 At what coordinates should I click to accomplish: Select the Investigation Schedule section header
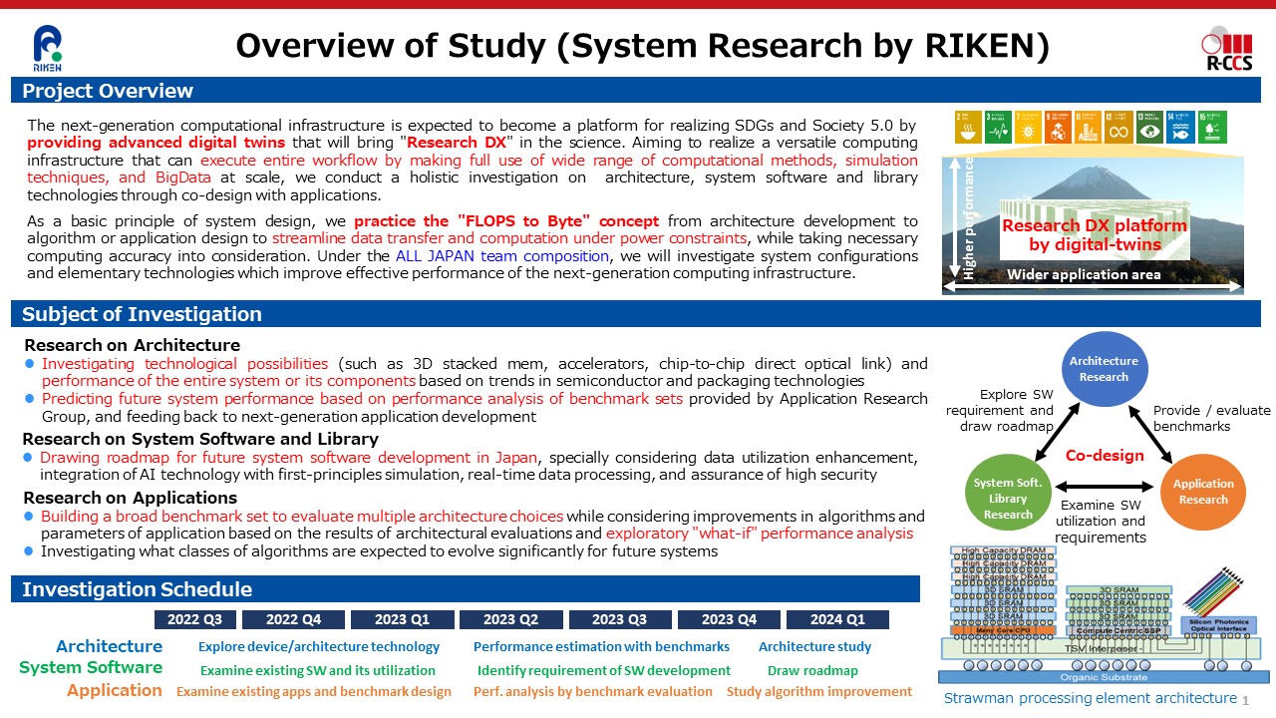pyautogui.click(x=466, y=589)
